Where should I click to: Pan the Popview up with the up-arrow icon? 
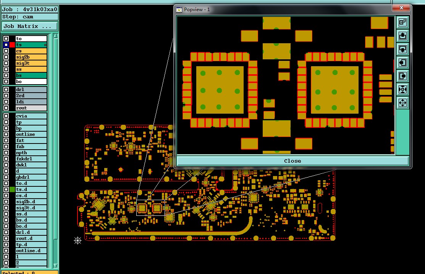coord(402,36)
